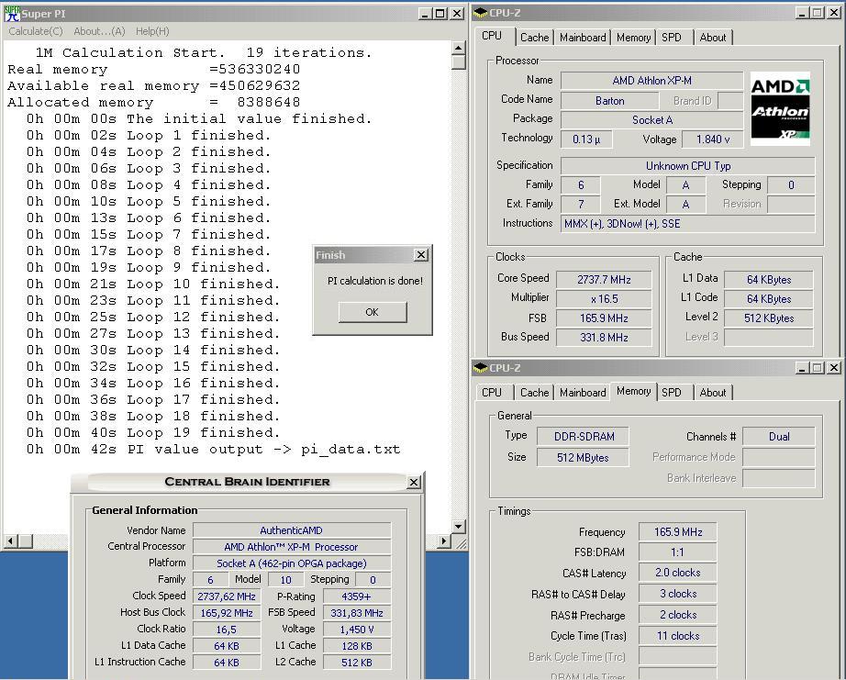Click the AMD Athlon XP processor logo

(x=780, y=108)
